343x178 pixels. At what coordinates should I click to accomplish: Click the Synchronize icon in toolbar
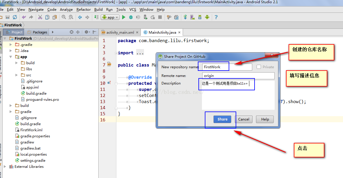[x=15, y=17]
